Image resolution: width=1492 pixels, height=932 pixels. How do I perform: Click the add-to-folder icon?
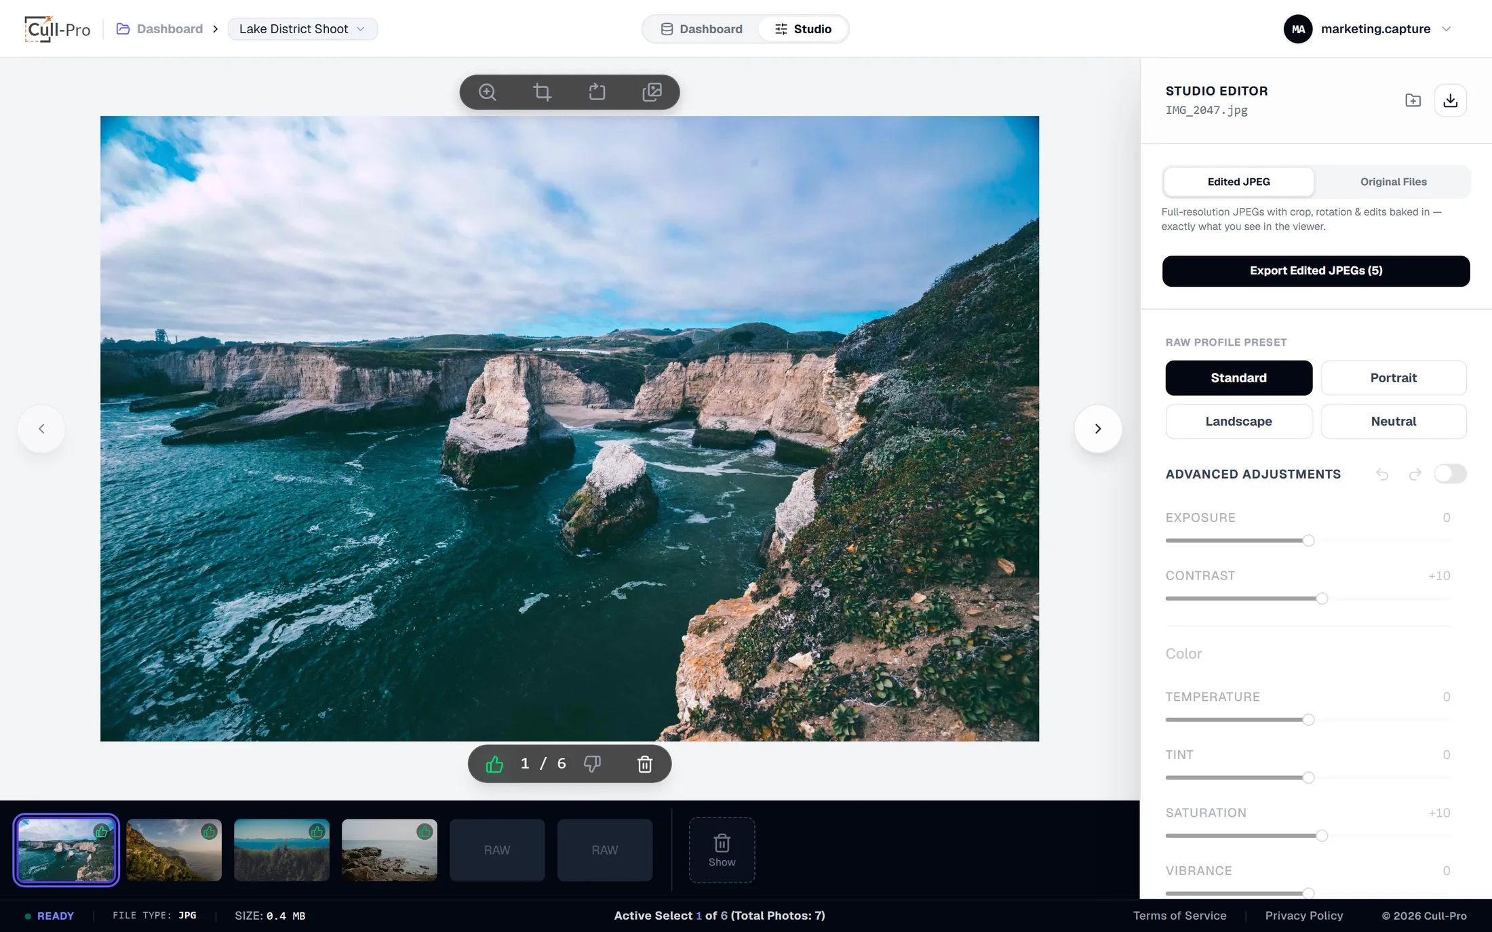(x=1413, y=100)
